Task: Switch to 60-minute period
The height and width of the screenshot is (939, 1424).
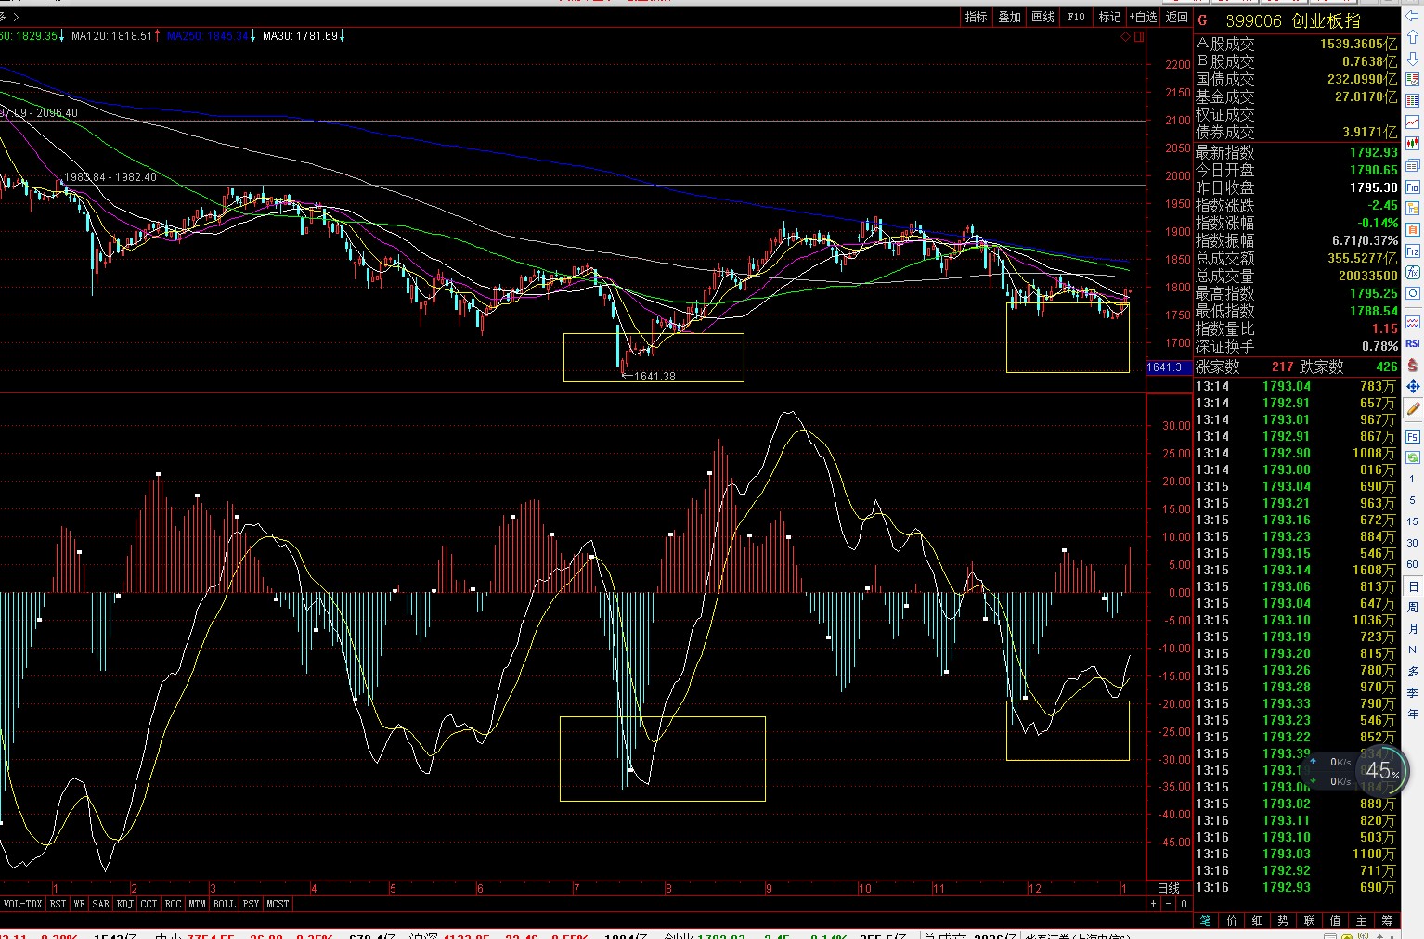Action: pos(1412,564)
